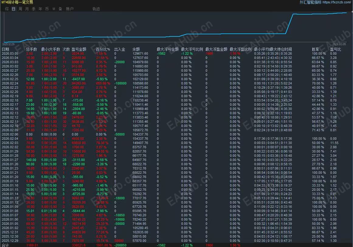Select the 2026.02.24 date row
Viewport: 353px width, 247px height.
click(x=10, y=83)
